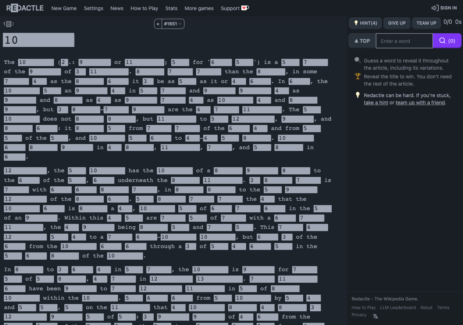The height and width of the screenshot is (325, 463).
Task: Click the lightbulb tip icon in sidebar
Action: click(357, 95)
